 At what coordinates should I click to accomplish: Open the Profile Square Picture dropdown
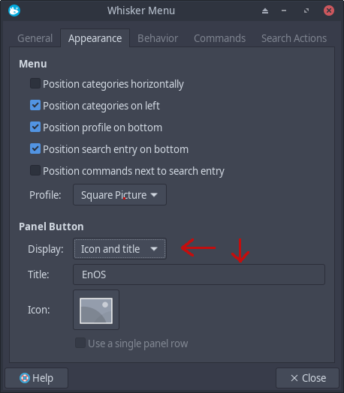pyautogui.click(x=119, y=195)
